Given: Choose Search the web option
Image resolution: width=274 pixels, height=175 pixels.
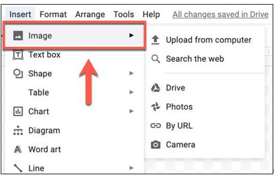Looking at the screenshot, I should click(195, 59).
